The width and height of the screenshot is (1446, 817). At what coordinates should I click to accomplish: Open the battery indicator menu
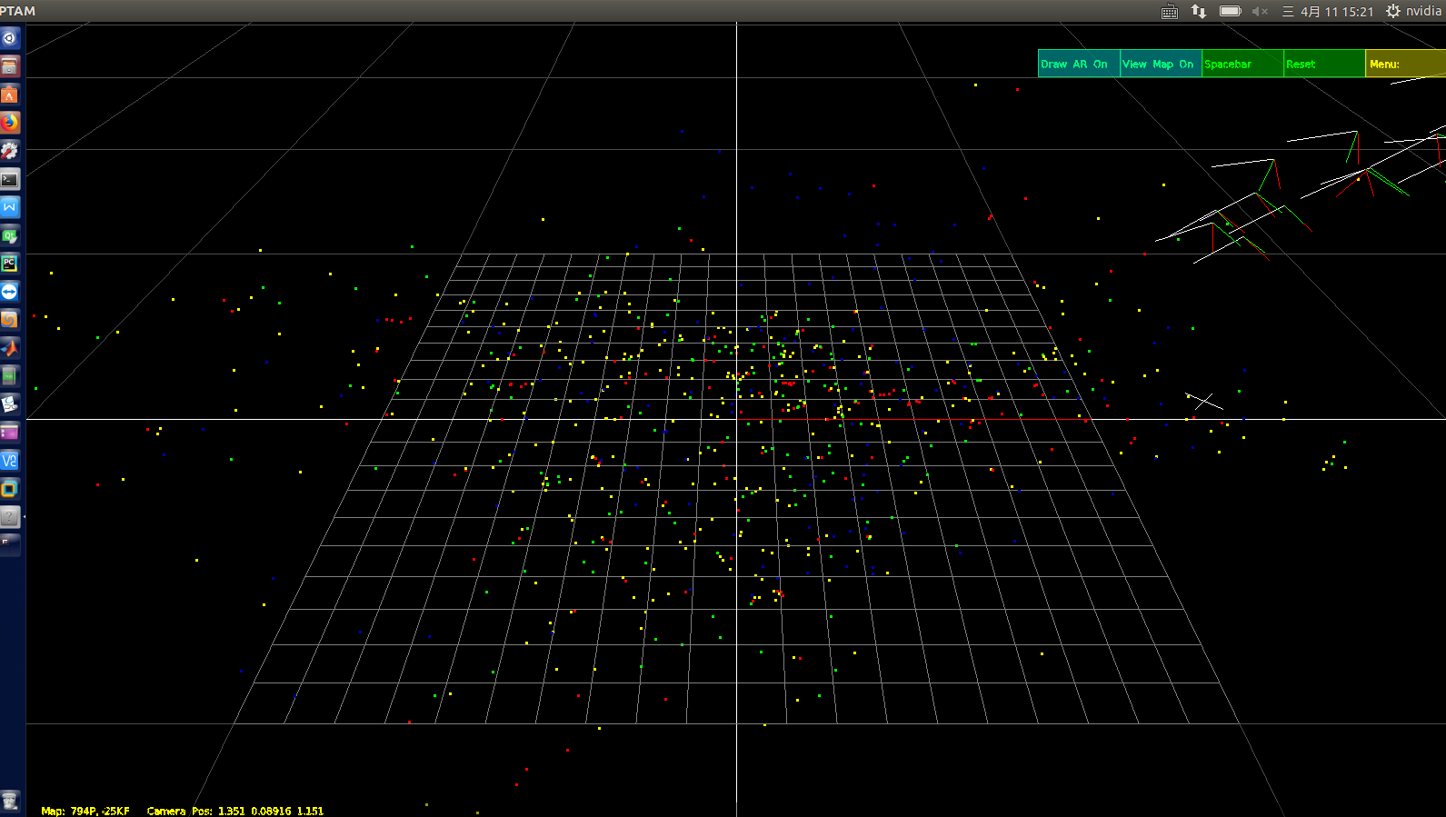1231,11
